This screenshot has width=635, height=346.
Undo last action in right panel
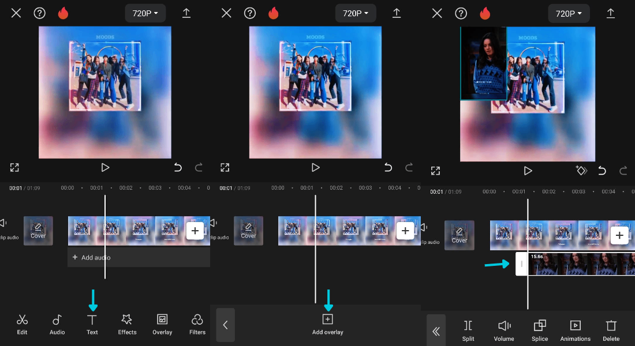[x=602, y=171]
